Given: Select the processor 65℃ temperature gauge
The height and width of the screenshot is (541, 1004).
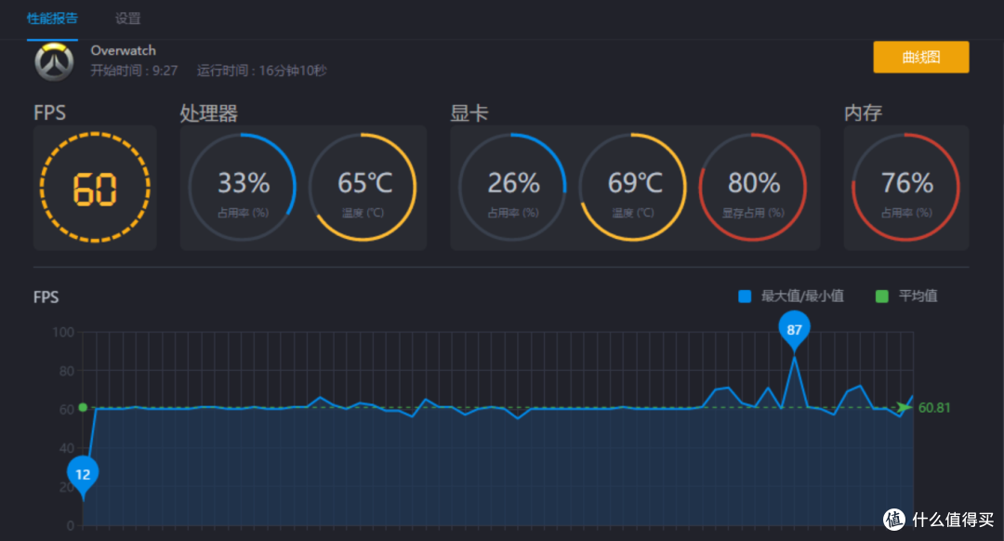Looking at the screenshot, I should click(363, 188).
